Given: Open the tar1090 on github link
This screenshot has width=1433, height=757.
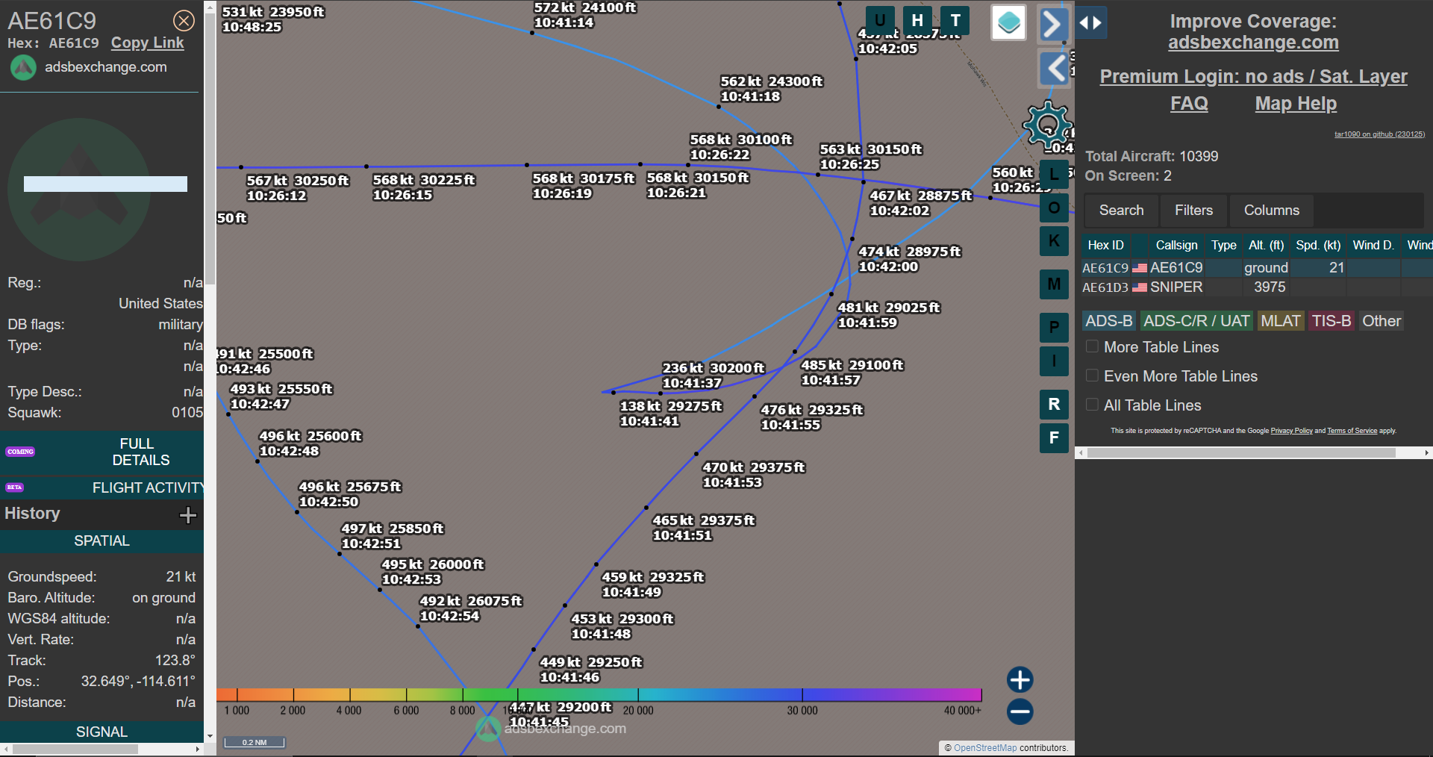Looking at the screenshot, I should pos(1379,134).
